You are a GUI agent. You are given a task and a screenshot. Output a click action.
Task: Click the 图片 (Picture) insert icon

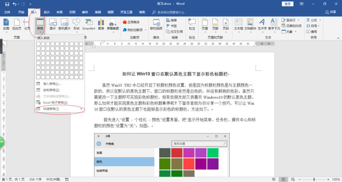(x=53, y=24)
